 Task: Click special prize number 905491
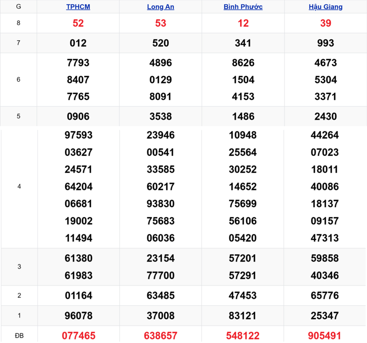pos(325,336)
